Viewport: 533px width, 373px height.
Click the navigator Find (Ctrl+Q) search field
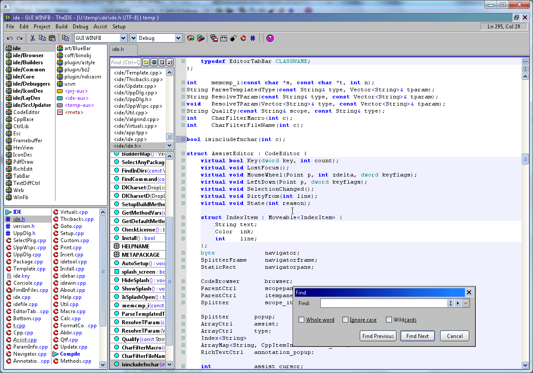point(126,63)
